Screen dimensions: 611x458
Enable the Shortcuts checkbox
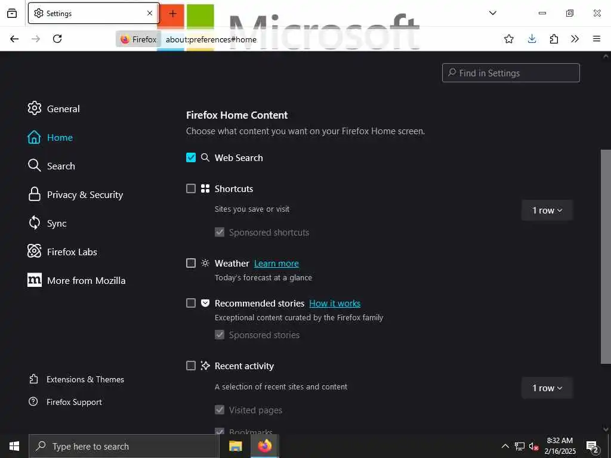(191, 188)
